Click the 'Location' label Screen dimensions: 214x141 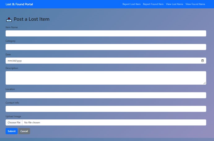tap(10, 89)
